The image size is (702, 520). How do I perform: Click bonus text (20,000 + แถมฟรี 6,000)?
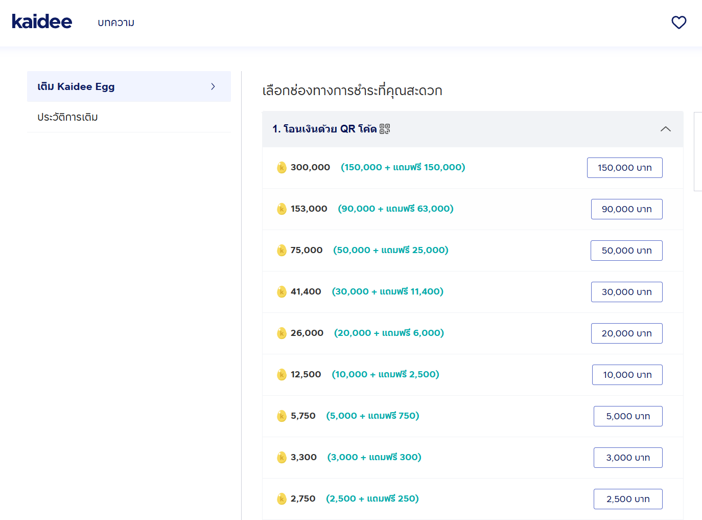[389, 333]
